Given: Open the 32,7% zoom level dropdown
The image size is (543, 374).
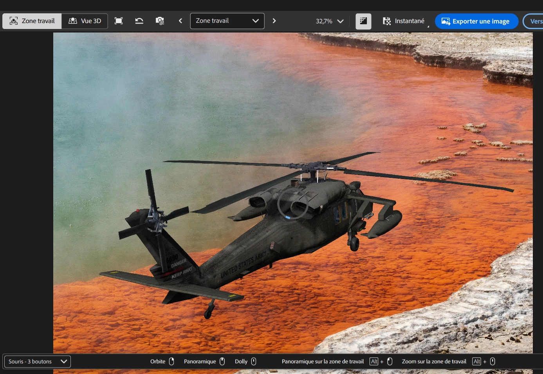Looking at the screenshot, I should point(330,21).
